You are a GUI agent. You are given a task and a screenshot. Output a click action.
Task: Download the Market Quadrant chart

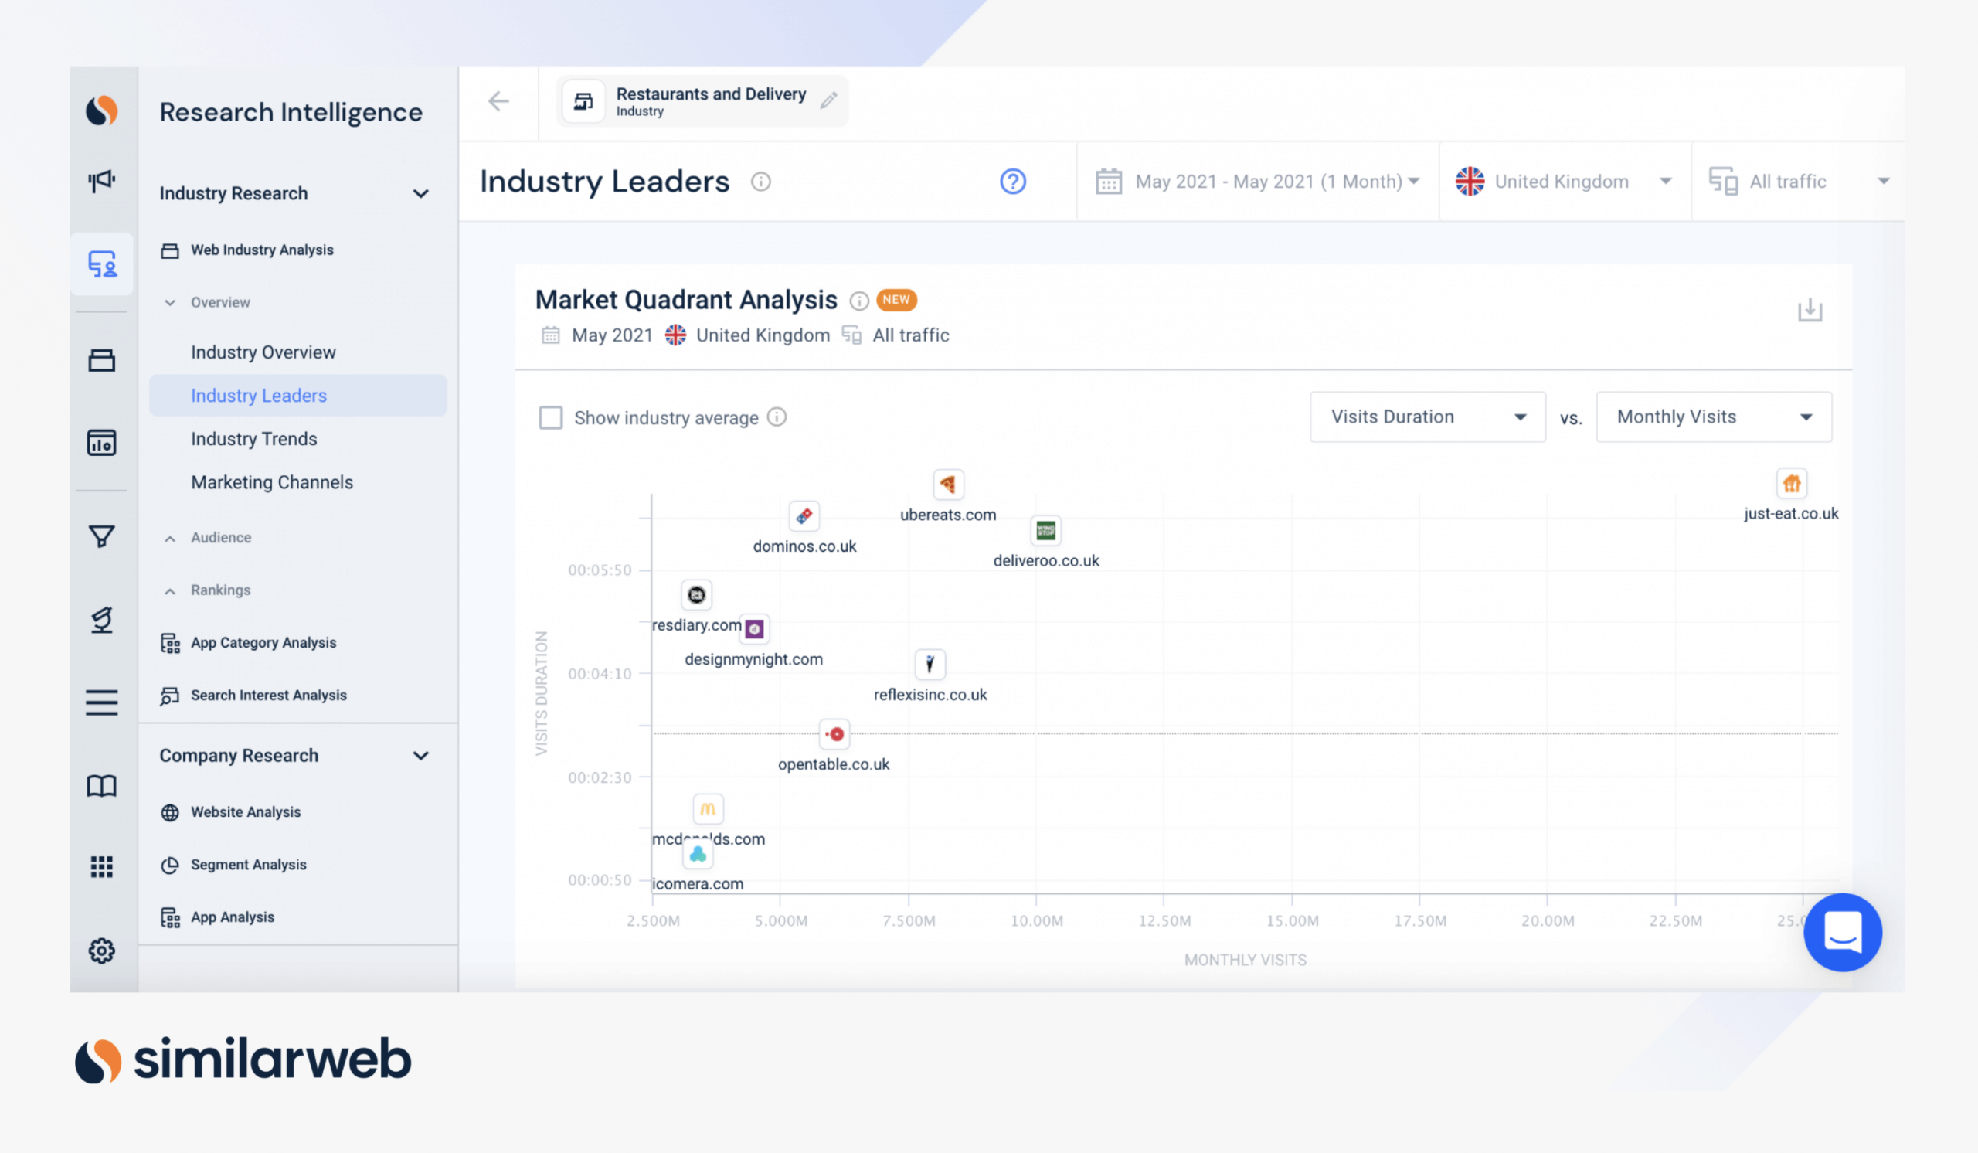click(x=1810, y=310)
